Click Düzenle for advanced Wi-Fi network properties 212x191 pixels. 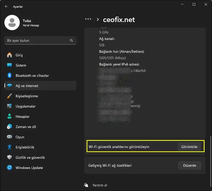pyautogui.click(x=189, y=165)
